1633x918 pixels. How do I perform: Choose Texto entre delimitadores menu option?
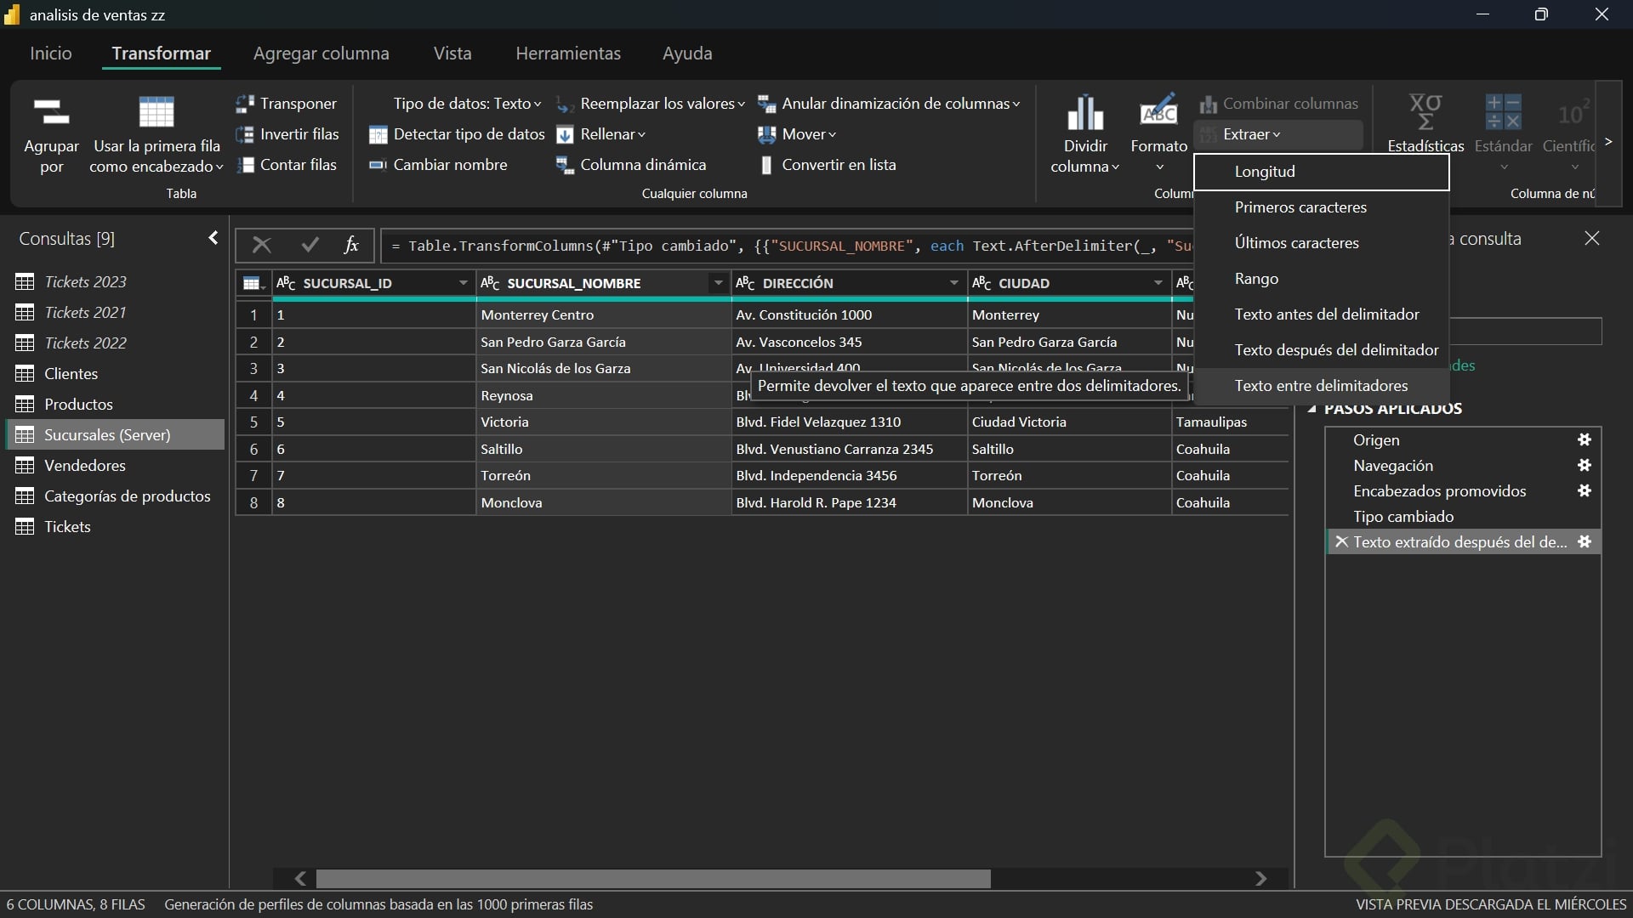[x=1321, y=386]
